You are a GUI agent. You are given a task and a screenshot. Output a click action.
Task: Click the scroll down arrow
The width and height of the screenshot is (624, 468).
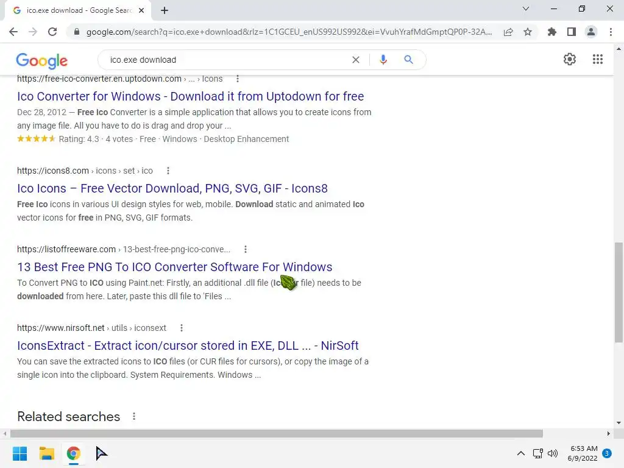(x=619, y=423)
